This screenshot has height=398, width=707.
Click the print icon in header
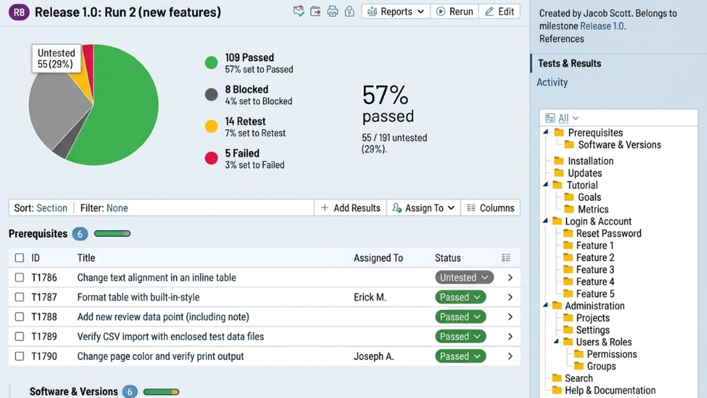click(333, 11)
